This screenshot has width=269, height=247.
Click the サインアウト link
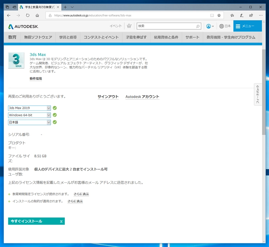(x=108, y=97)
